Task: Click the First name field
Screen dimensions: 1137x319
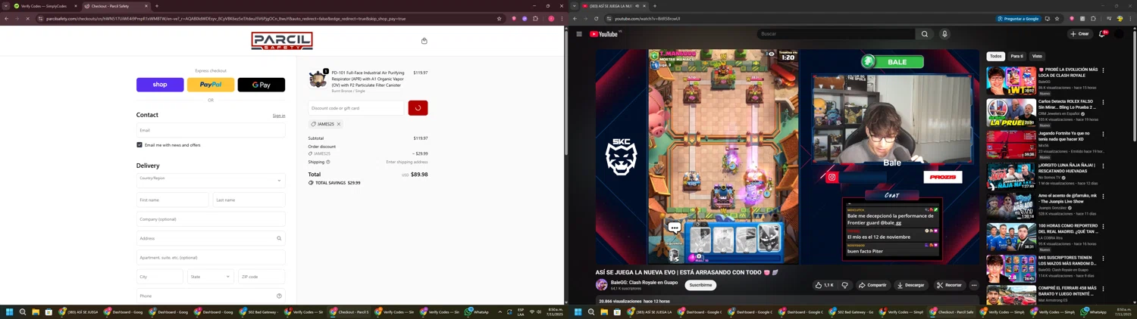Action: (x=173, y=200)
